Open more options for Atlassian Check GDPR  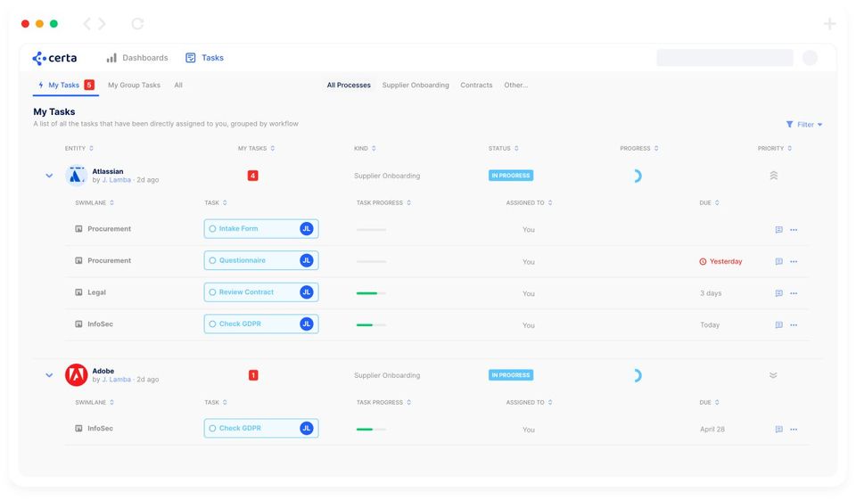[794, 324]
